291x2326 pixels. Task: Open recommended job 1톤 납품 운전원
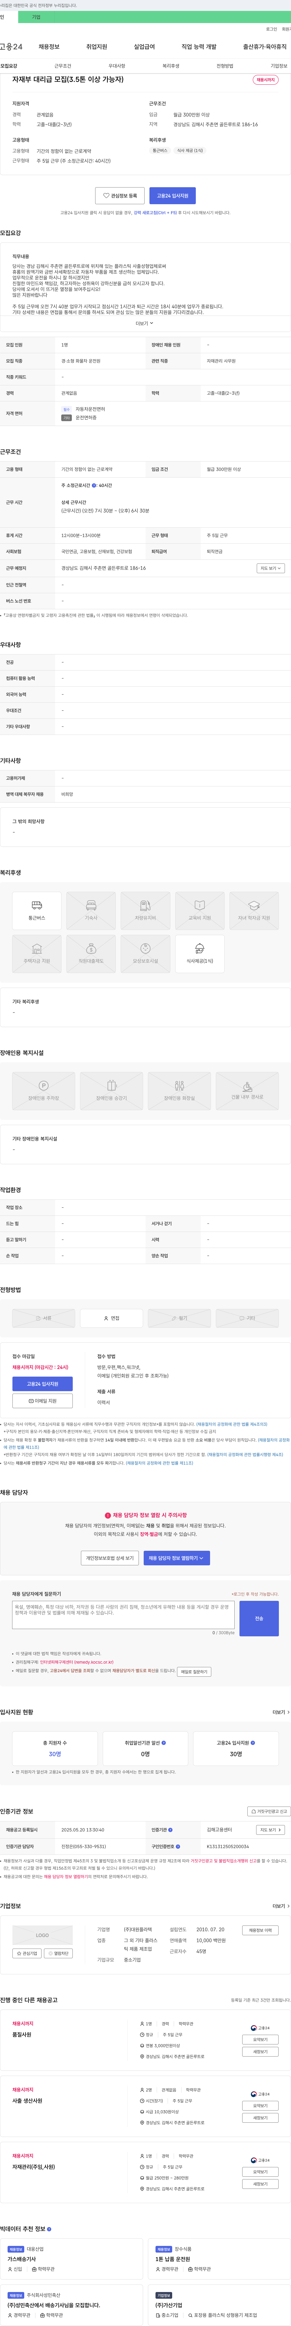[173, 2259]
